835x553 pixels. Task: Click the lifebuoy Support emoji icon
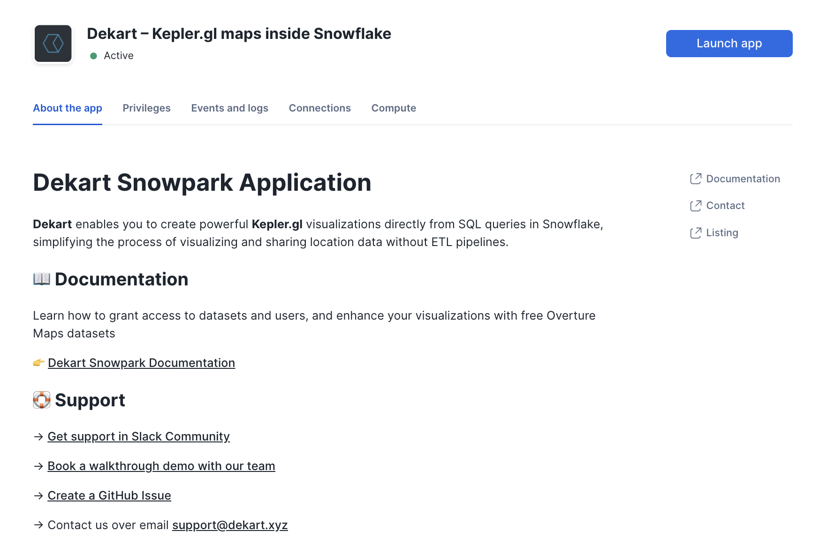(x=42, y=400)
